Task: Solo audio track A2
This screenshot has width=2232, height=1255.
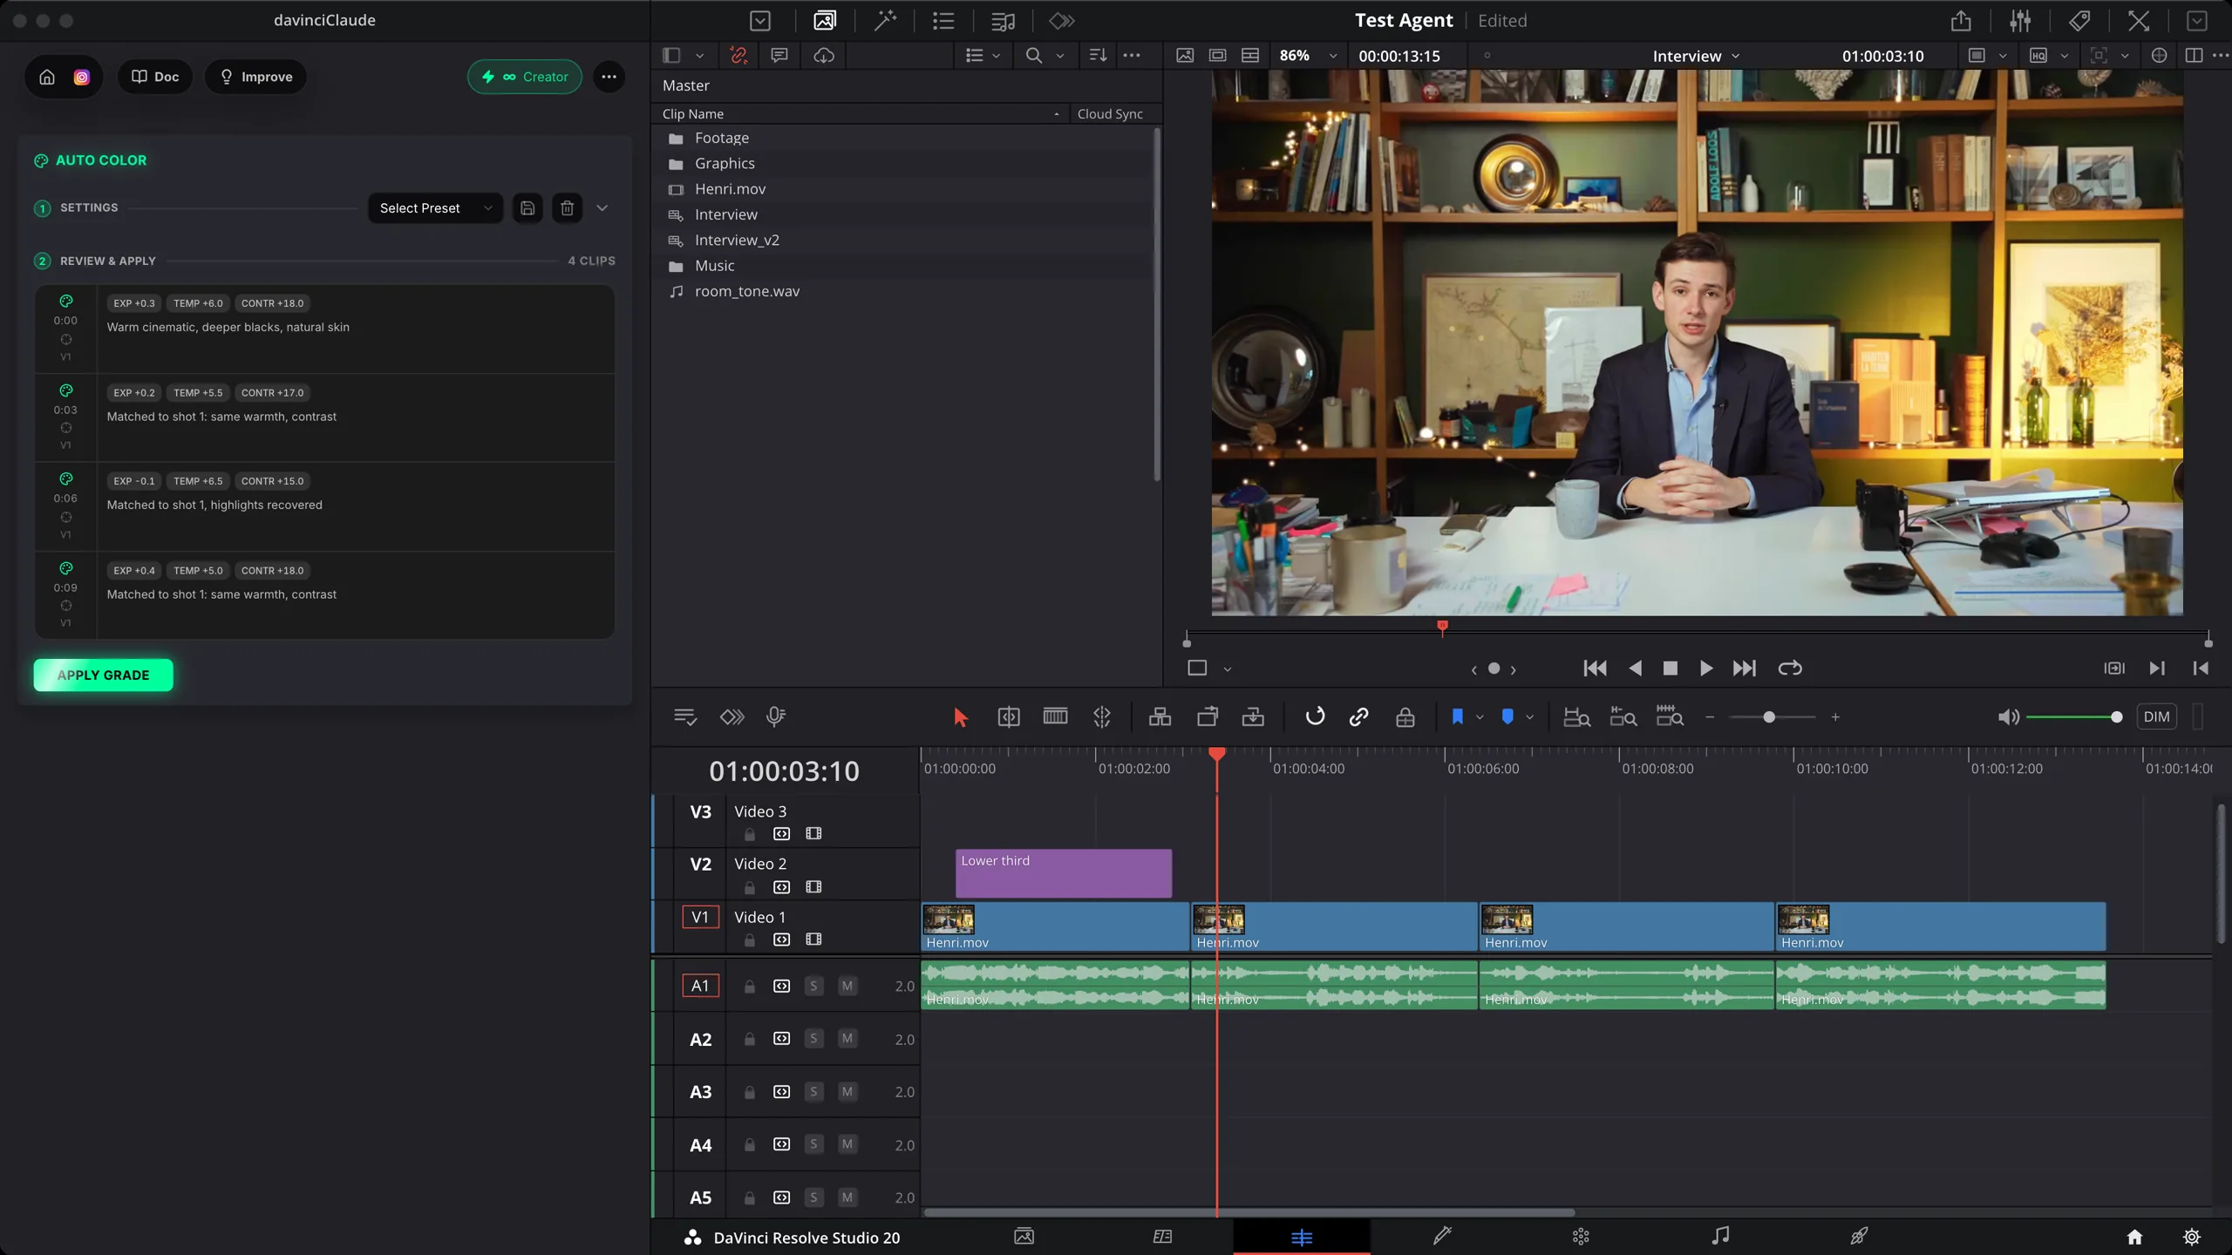Action: coord(813,1039)
